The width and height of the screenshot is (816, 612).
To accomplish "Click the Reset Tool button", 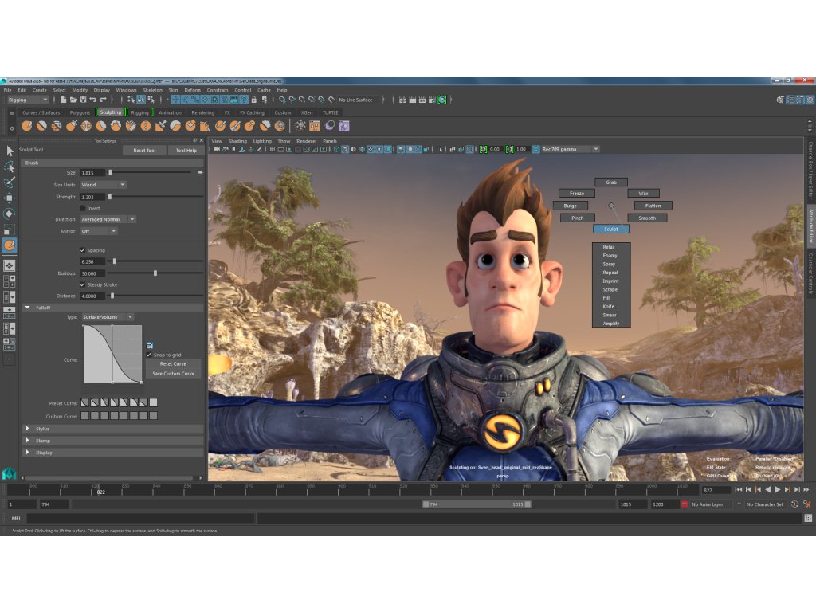I will (144, 150).
